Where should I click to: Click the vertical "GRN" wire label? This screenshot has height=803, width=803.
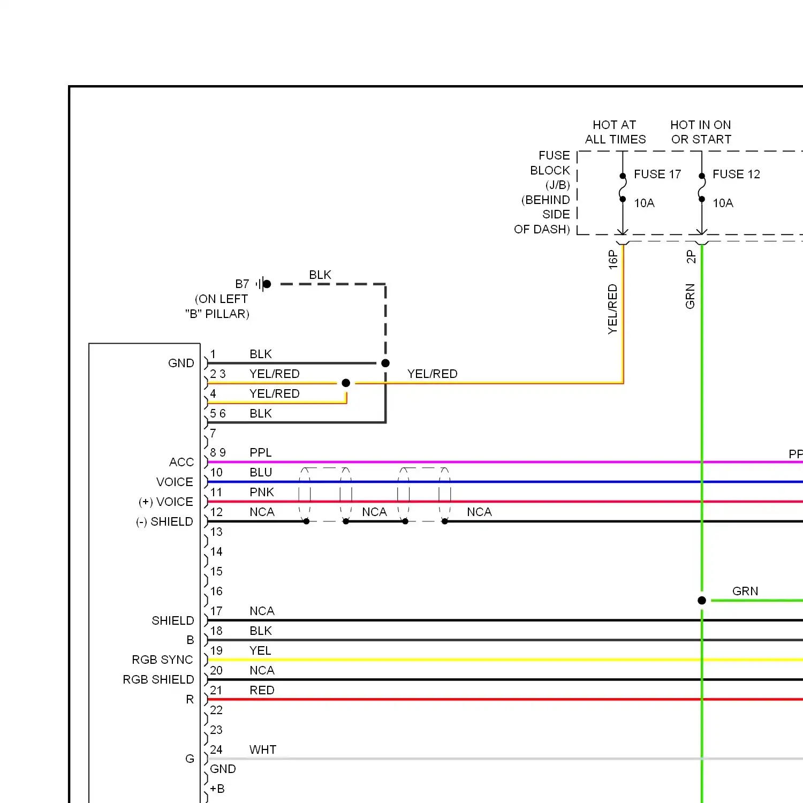coord(690,297)
